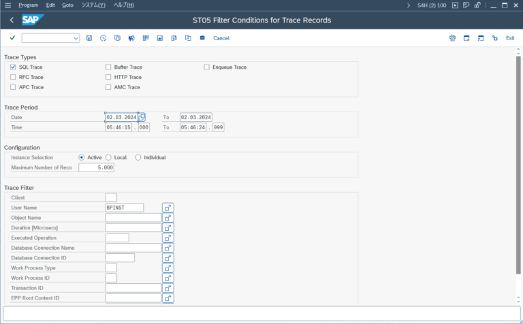523x324 pixels.
Task: Select the Local instance radio button
Action: [x=109, y=157]
